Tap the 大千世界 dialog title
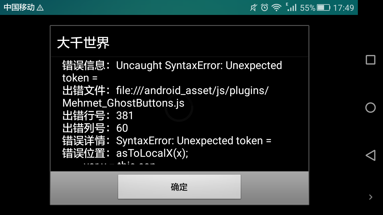383x215 pixels. click(83, 43)
